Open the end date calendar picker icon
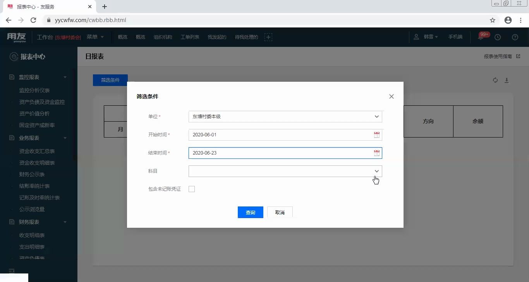Viewport: 529px width, 282px height. coord(376,153)
